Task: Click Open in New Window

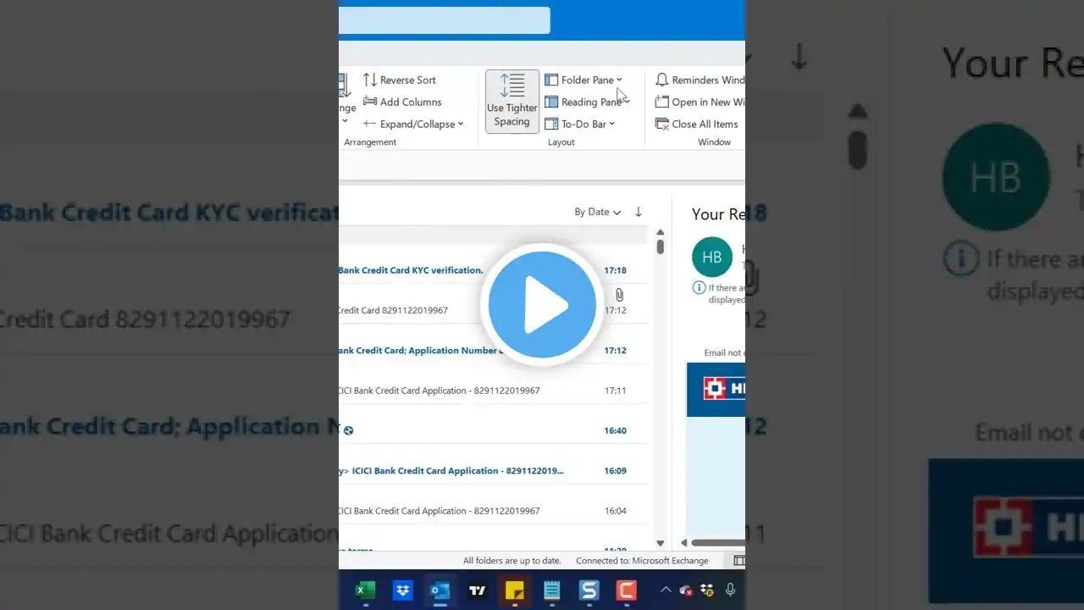Action: pyautogui.click(x=700, y=102)
